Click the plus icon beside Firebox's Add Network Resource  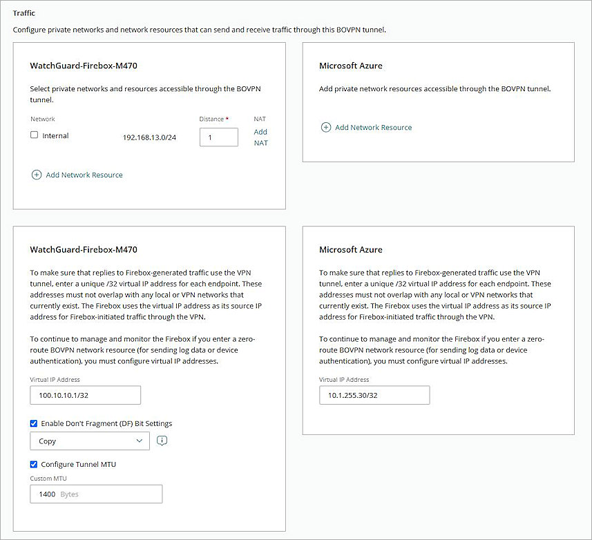tap(37, 175)
